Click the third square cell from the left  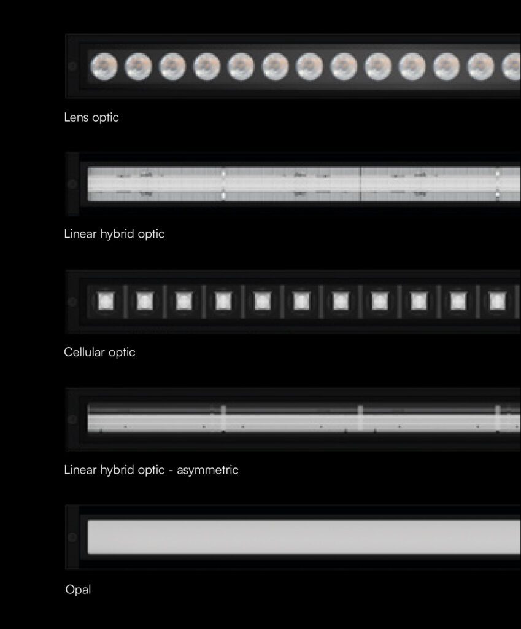tap(183, 301)
